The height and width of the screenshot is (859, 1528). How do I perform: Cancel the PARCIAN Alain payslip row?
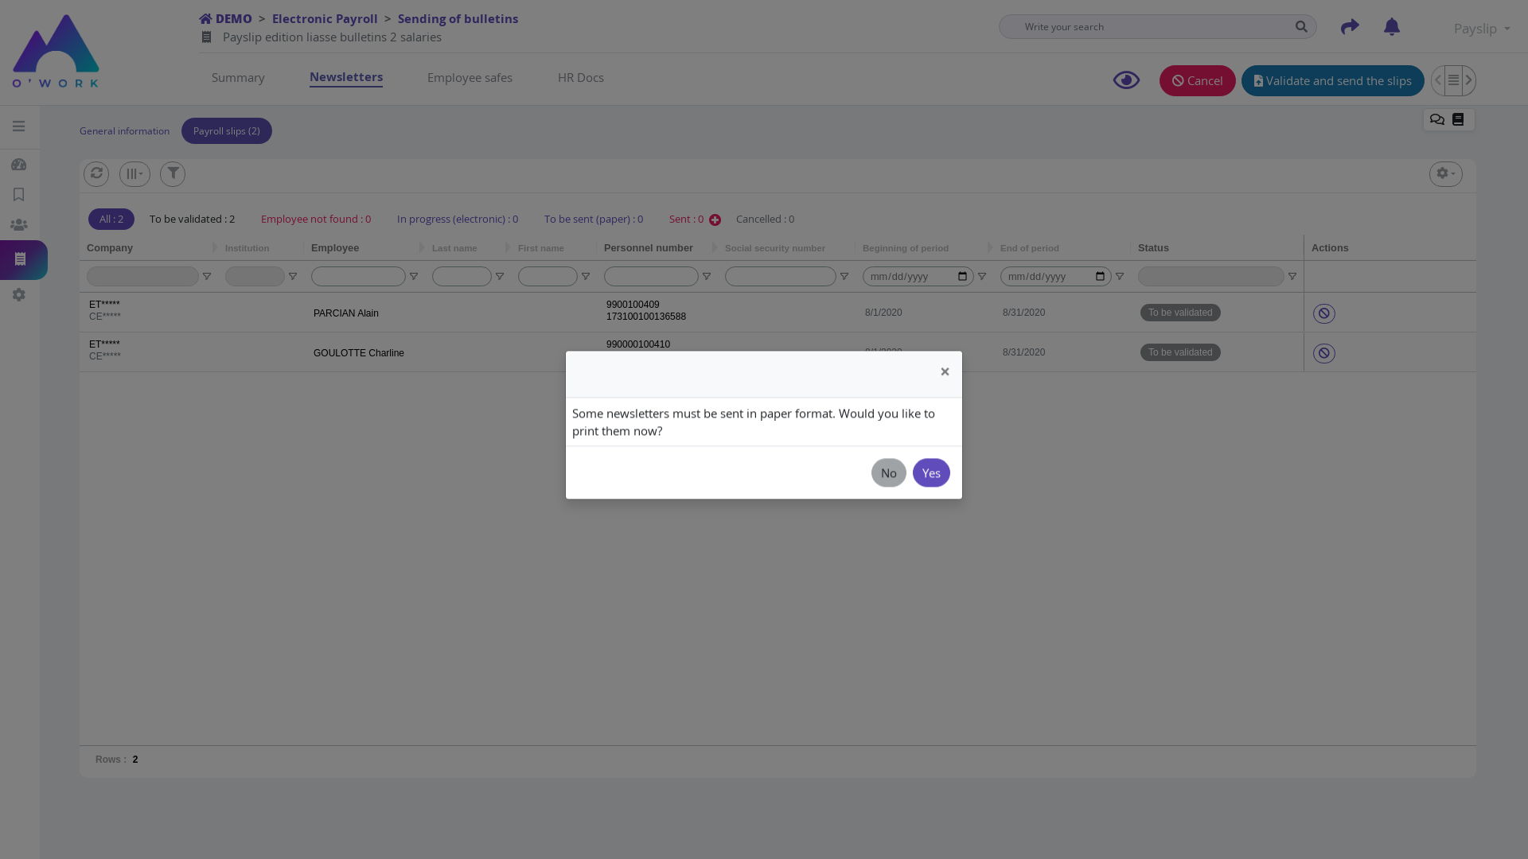pyautogui.click(x=1323, y=313)
